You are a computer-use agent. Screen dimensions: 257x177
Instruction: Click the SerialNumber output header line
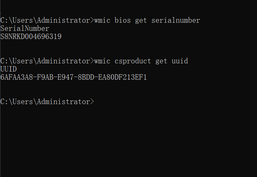click(x=25, y=28)
